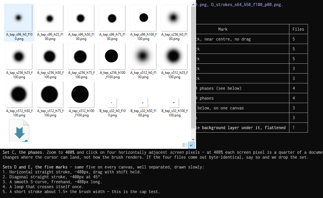The image size is (323, 198).
Task: Select the A_tap_s512_h0_f100.png thumbnail
Action: (143, 56)
